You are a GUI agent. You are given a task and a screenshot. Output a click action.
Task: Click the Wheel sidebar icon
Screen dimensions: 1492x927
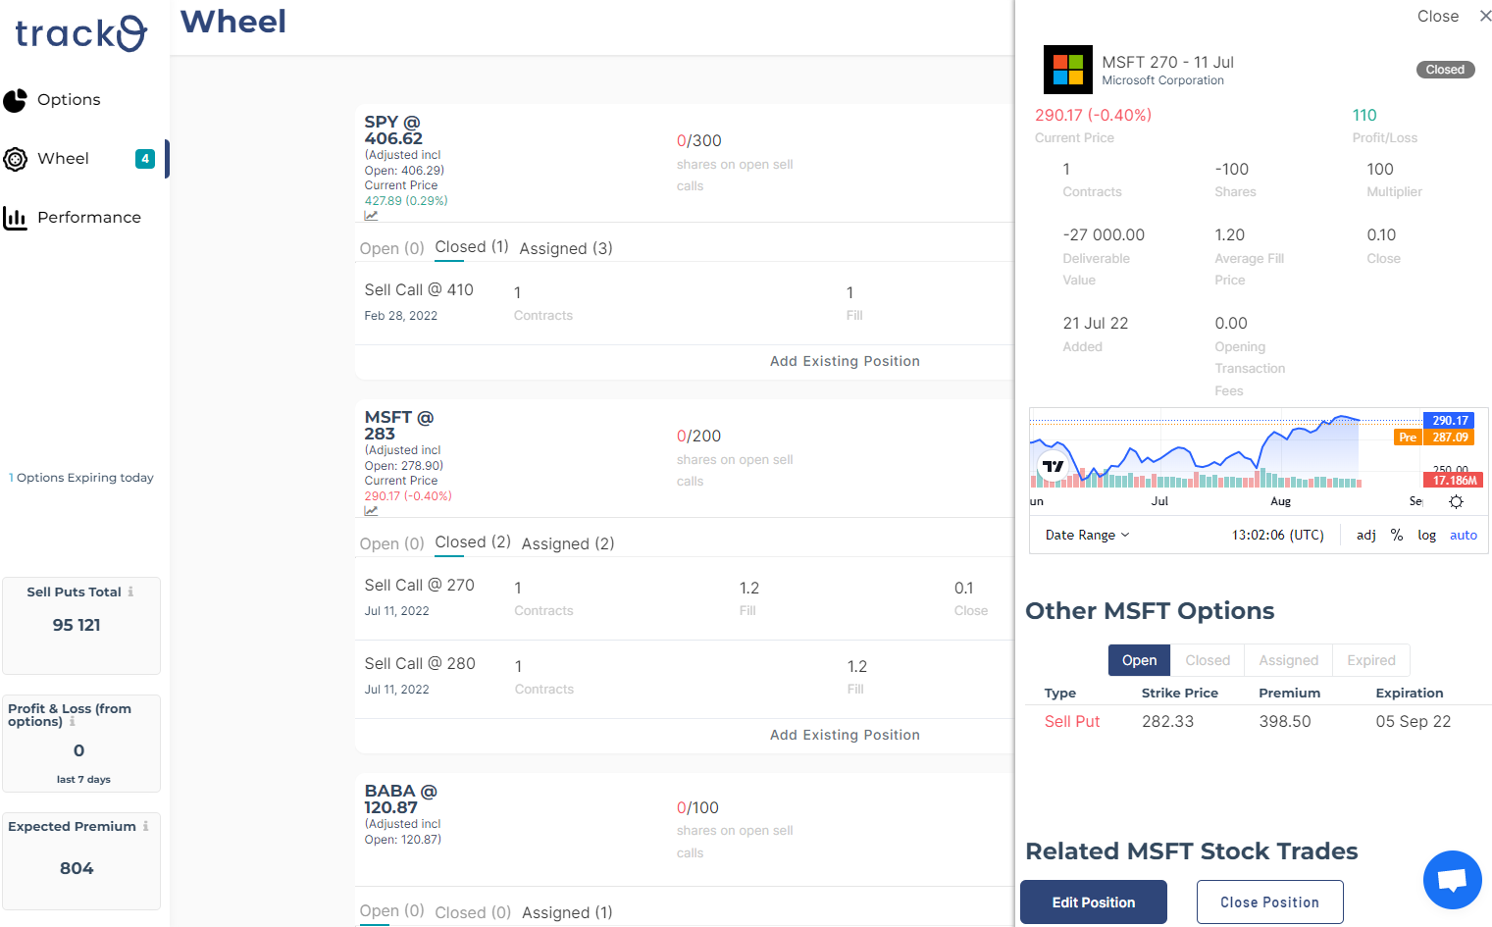tap(15, 159)
